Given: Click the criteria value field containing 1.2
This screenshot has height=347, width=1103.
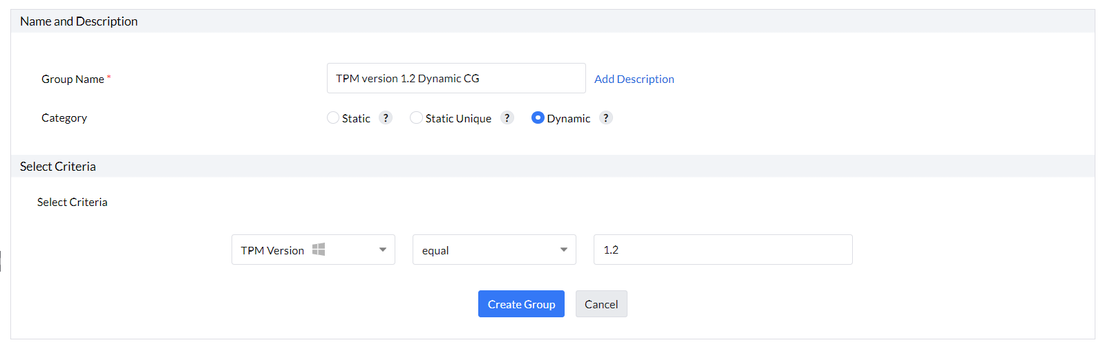Looking at the screenshot, I should coord(723,250).
